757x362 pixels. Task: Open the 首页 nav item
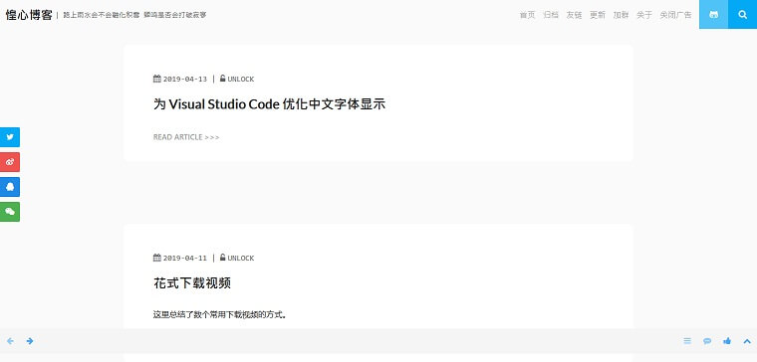[x=527, y=15]
